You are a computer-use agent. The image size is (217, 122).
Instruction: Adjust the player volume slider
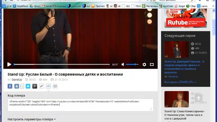tap(132, 64)
